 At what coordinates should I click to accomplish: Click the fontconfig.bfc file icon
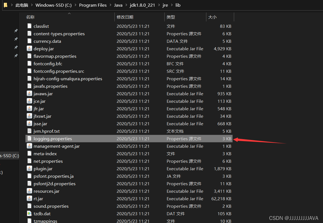coord(29,64)
